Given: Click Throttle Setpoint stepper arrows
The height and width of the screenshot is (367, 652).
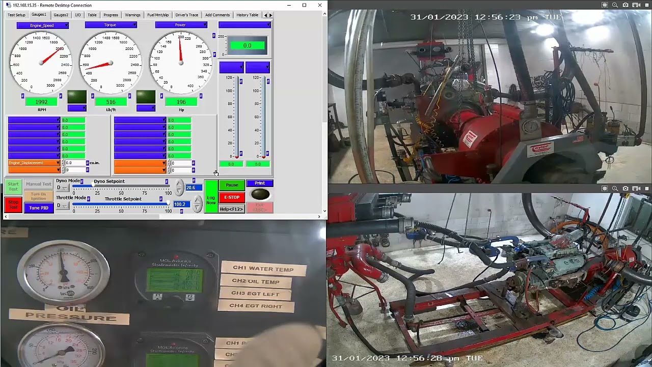Looking at the screenshot, I should click(197, 204).
